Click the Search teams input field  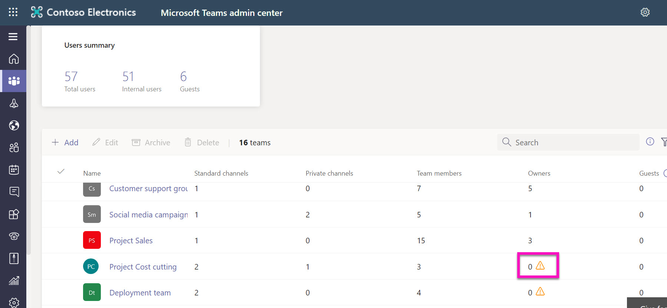click(568, 142)
